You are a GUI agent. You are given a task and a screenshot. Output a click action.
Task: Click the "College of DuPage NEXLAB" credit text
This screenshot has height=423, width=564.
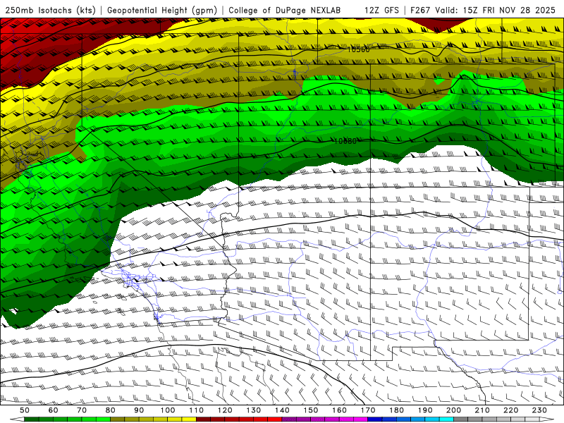[285, 10]
